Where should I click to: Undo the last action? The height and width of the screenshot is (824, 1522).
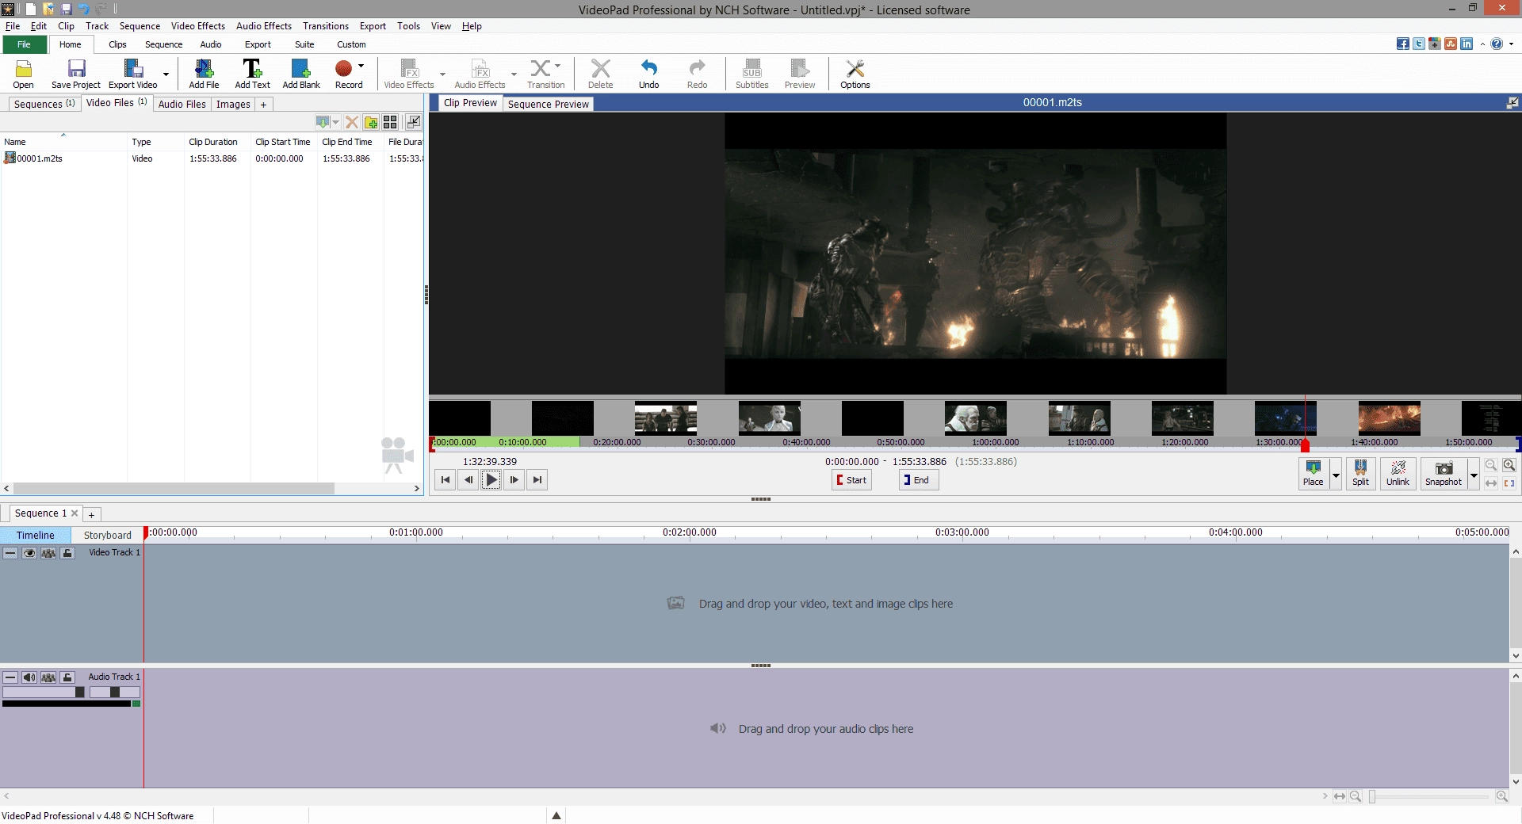pyautogui.click(x=648, y=74)
